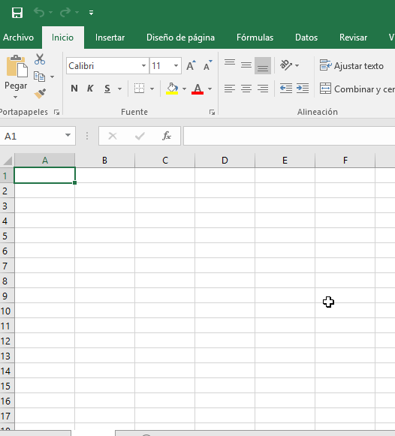395x436 pixels.
Task: Toggle underline S formatting
Action: [107, 89]
